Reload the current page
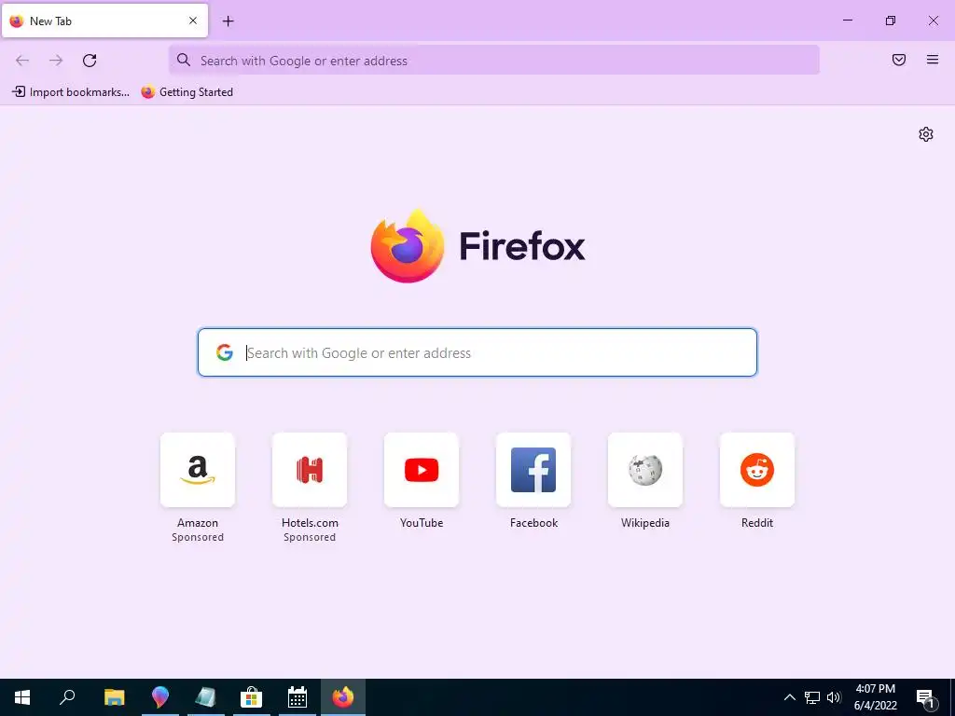955x716 pixels. (x=90, y=61)
